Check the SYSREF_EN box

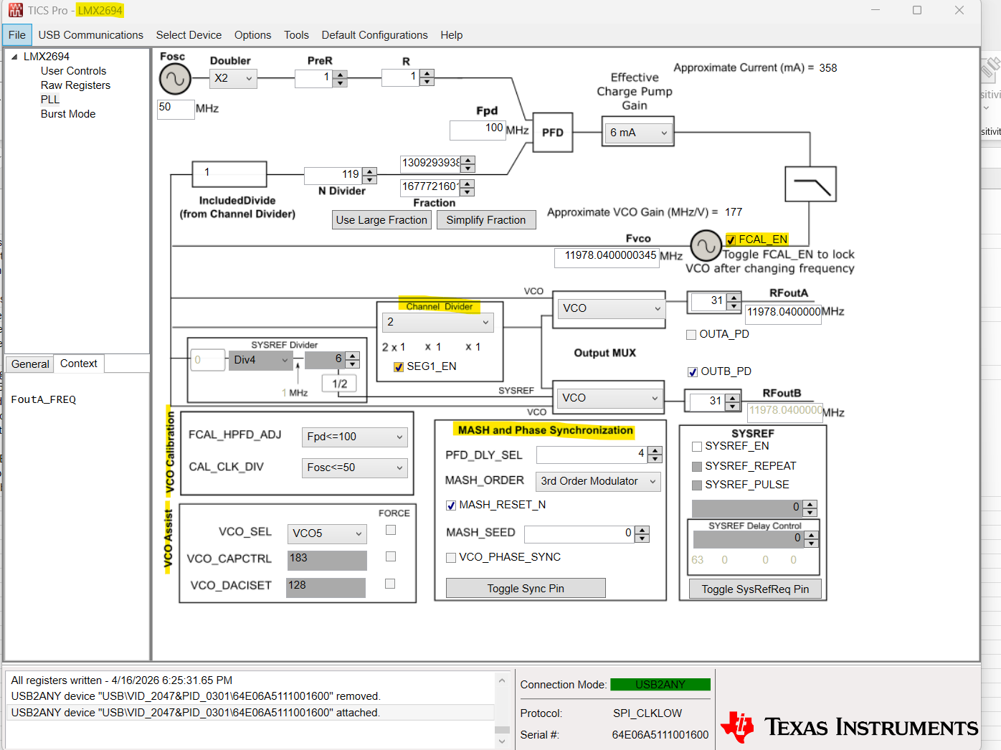[x=697, y=447]
